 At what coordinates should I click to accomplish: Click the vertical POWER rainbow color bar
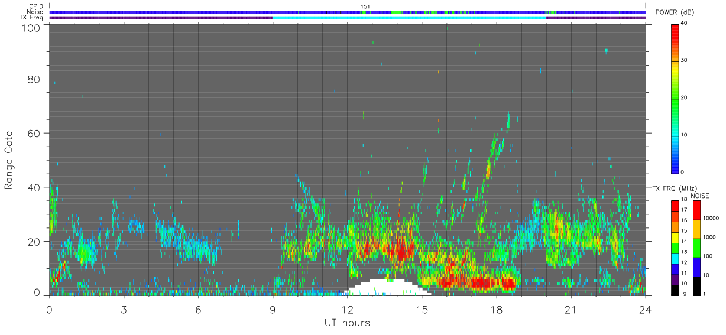[675, 98]
